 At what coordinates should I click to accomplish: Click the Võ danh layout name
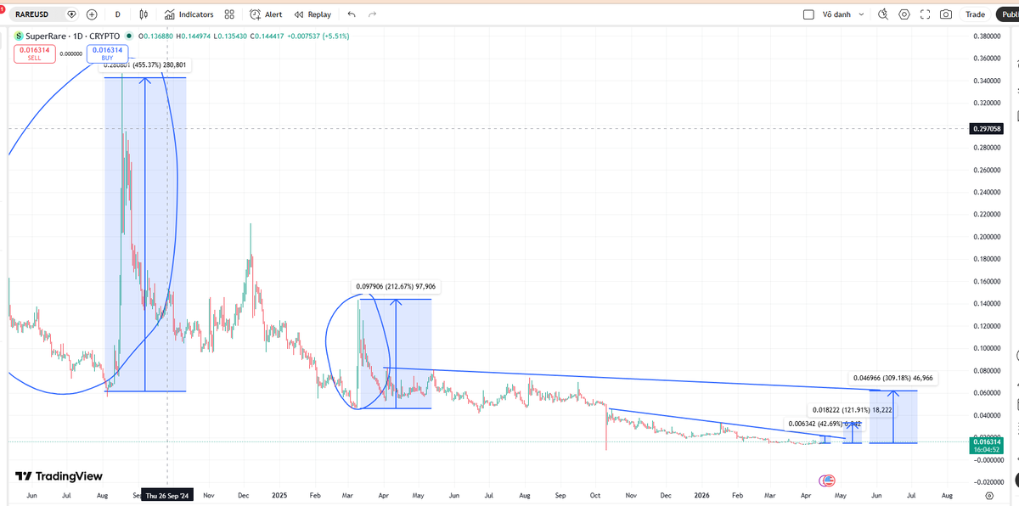[x=836, y=14]
